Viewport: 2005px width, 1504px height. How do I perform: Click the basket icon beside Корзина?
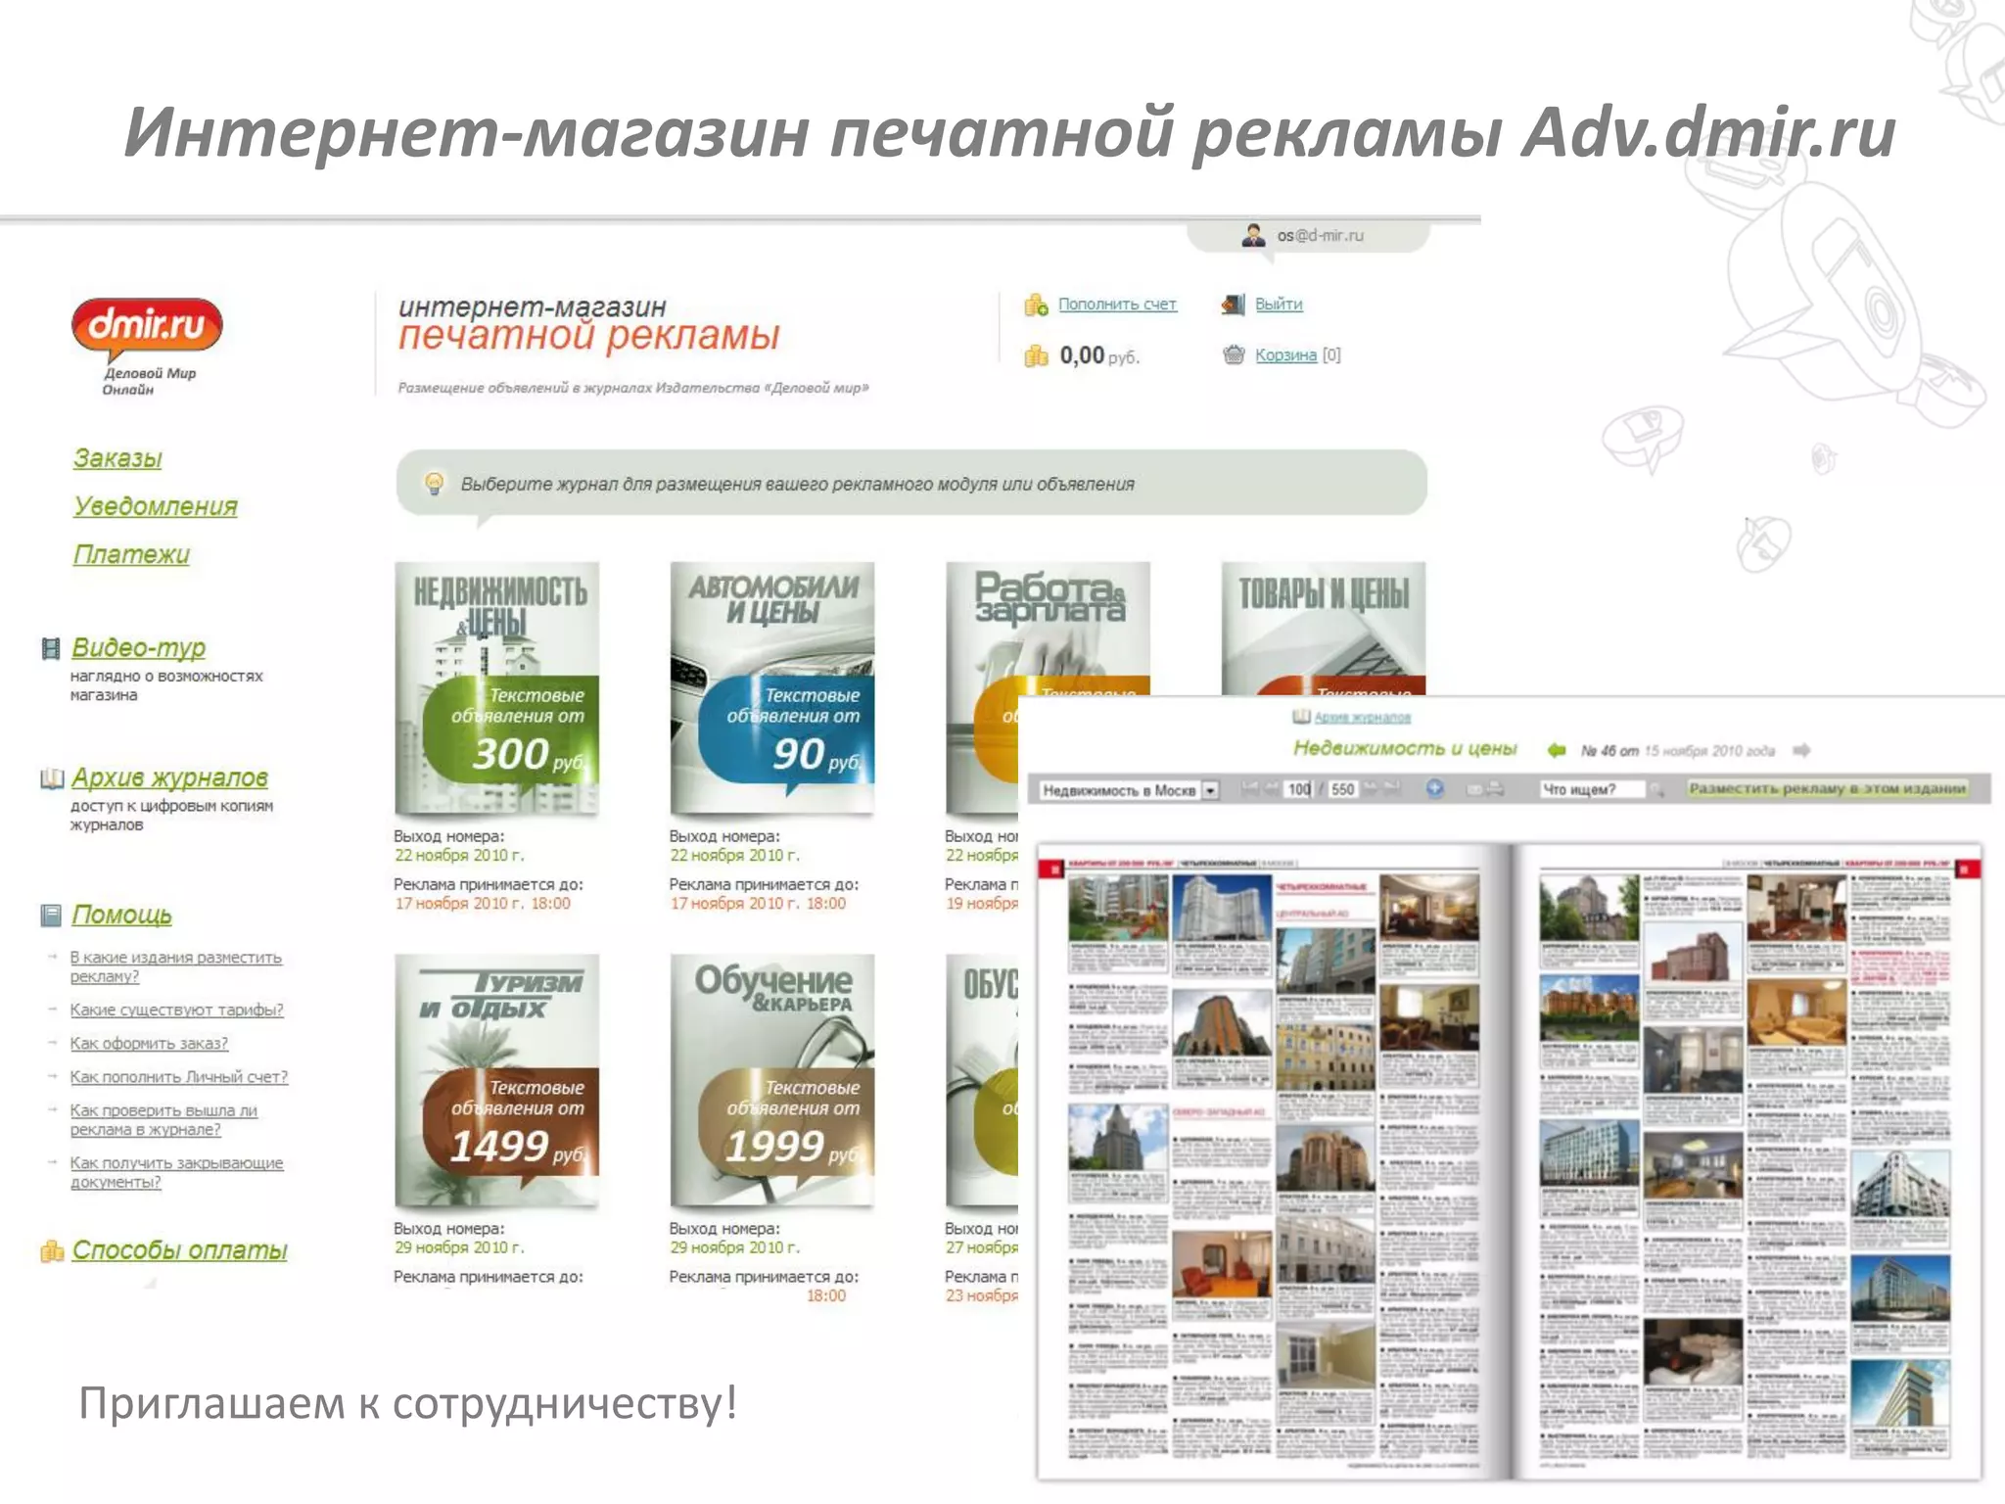1234,354
